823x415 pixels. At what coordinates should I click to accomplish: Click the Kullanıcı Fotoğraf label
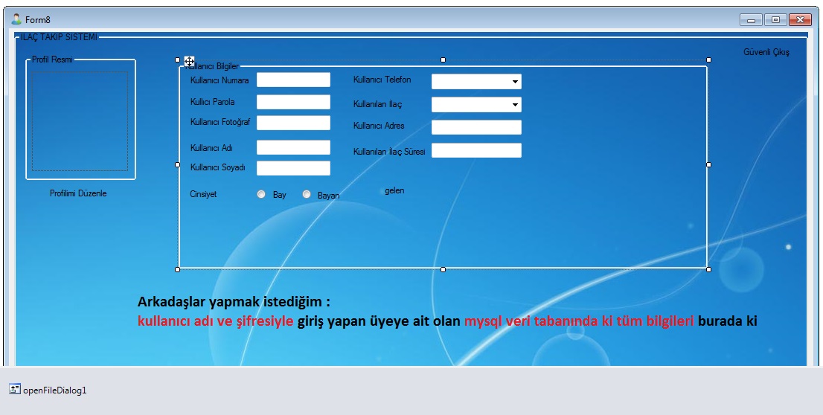pyautogui.click(x=220, y=122)
